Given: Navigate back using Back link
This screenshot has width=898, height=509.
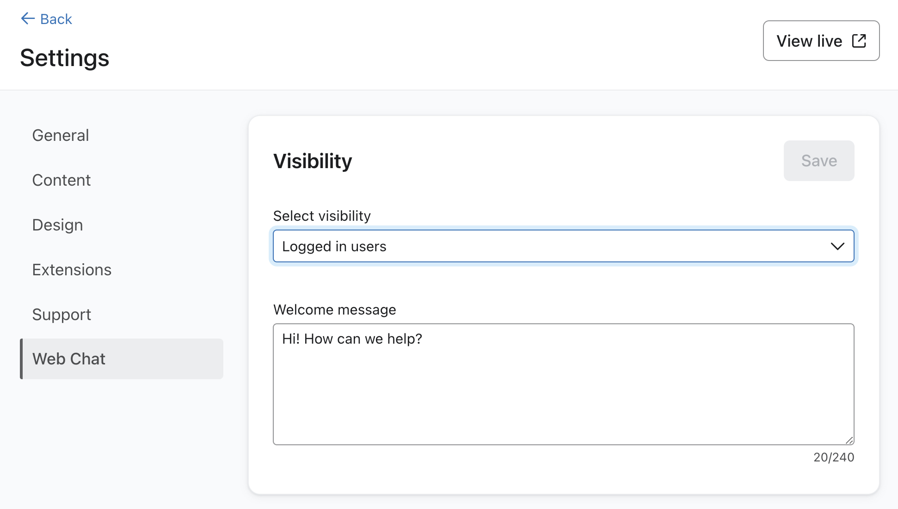Looking at the screenshot, I should point(46,18).
